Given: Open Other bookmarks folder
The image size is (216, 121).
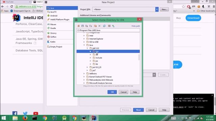Looking at the screenshot, I should [x=206, y=11].
